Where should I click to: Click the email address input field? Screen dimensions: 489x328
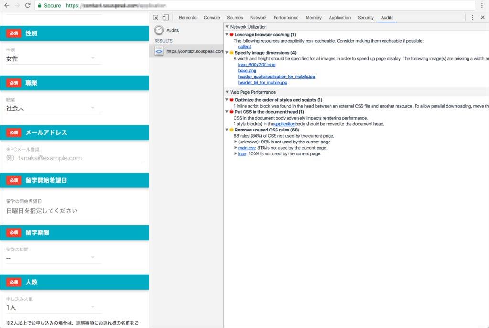(74, 158)
